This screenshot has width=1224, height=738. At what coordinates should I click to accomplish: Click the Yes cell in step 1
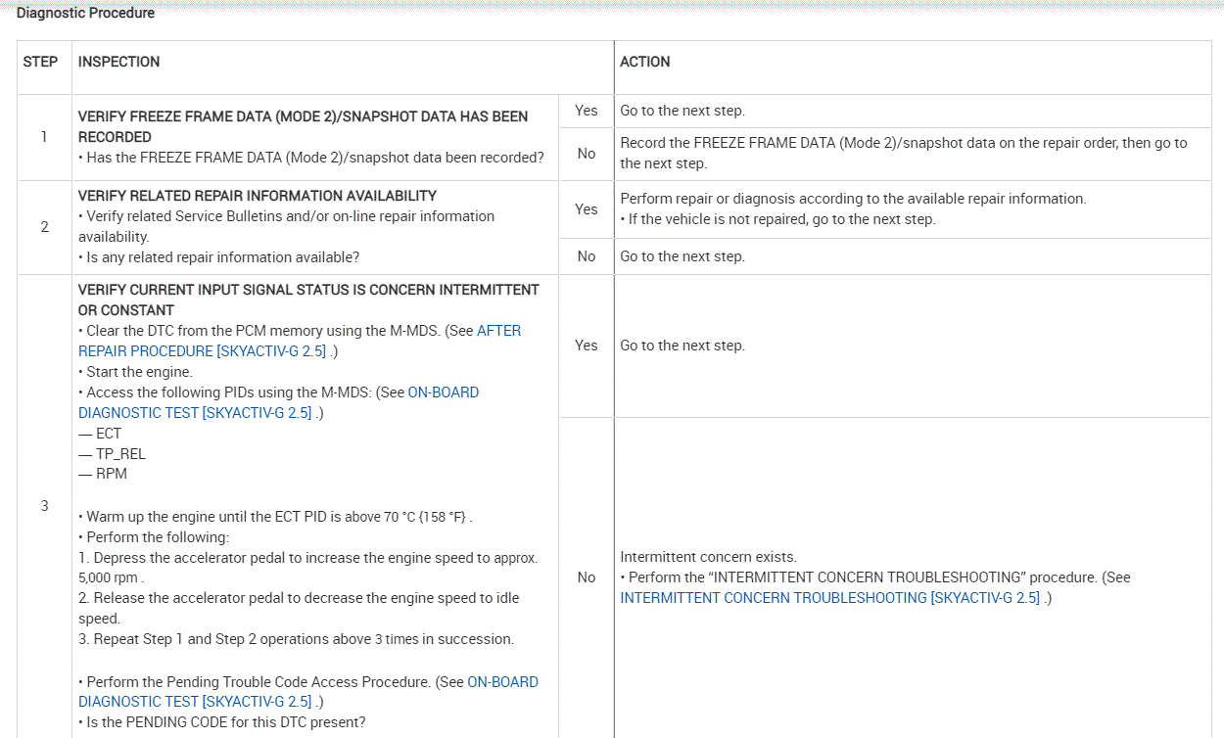(586, 111)
